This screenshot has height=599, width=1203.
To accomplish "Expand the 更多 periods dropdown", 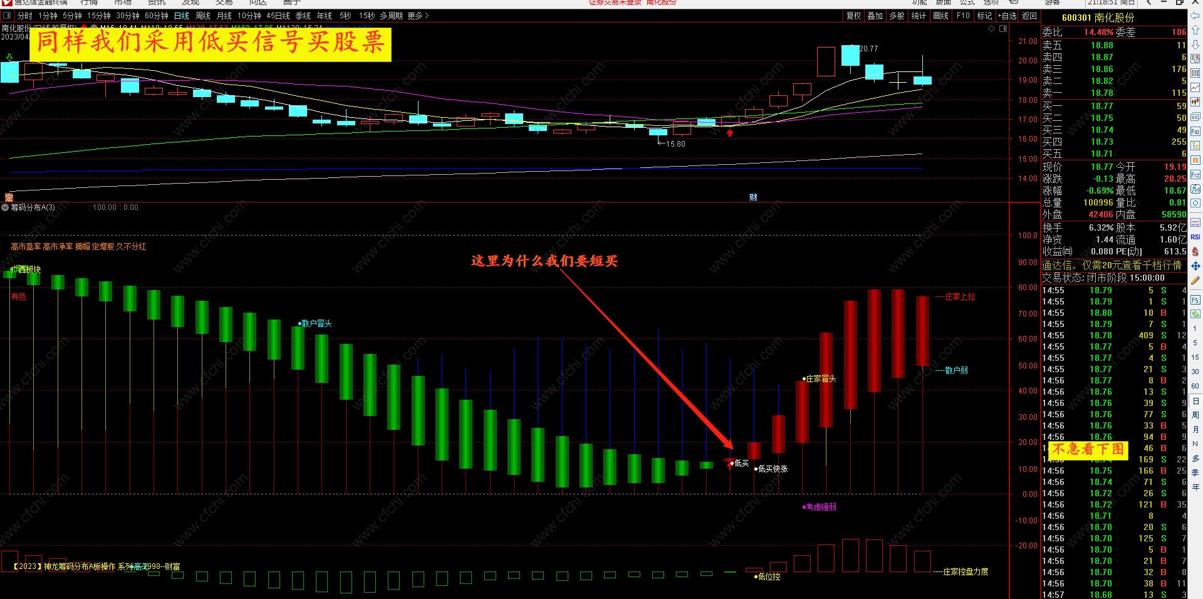I will (x=418, y=16).
